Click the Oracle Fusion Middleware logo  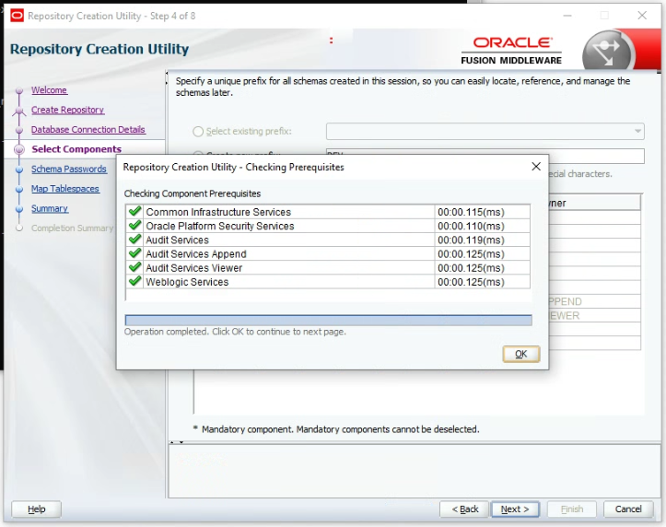511,50
